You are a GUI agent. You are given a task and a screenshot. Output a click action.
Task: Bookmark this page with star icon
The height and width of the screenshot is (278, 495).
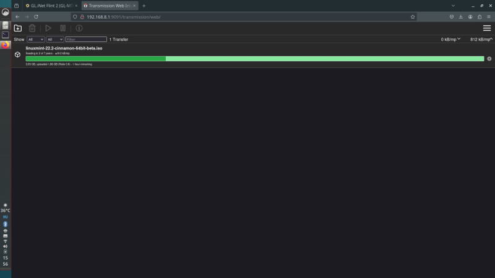(413, 17)
